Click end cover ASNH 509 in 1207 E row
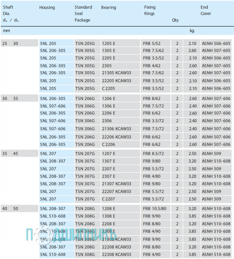This screenshot has width=234, height=259. pyautogui.click(x=211, y=154)
